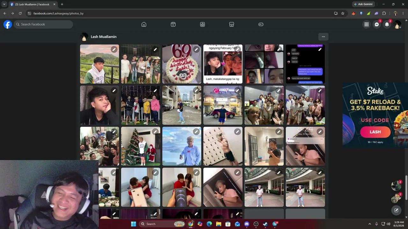Click the purple ghost Phantom extension

pos(376,13)
